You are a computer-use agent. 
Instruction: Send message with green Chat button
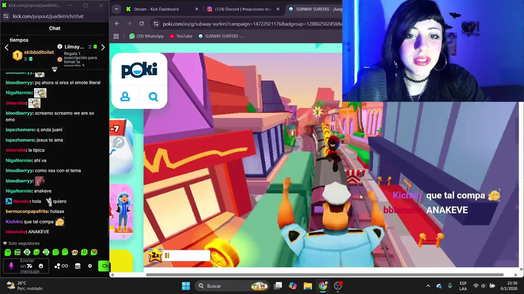coord(104,266)
